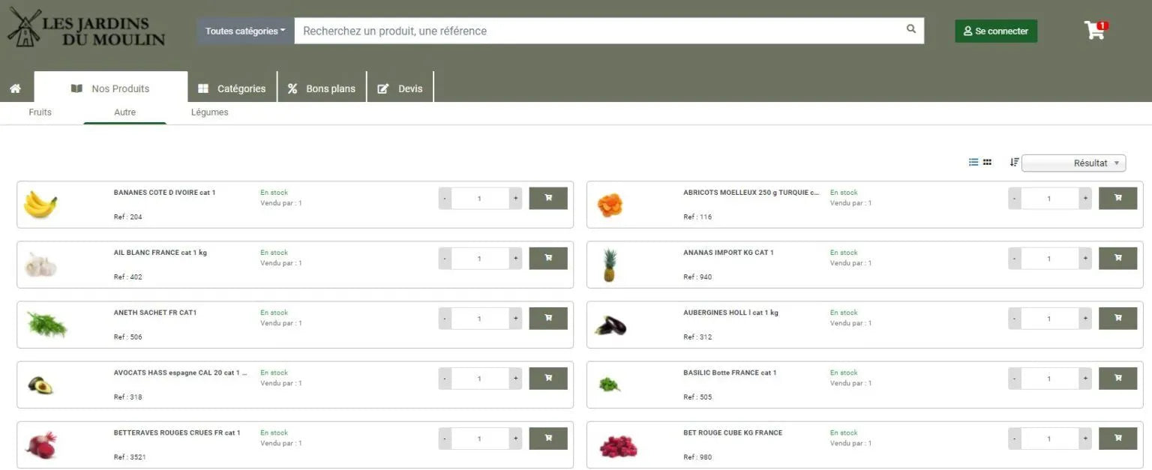Add Bananes Cote d'Ivoire to cart
The width and height of the screenshot is (1152, 470).
[547, 199]
